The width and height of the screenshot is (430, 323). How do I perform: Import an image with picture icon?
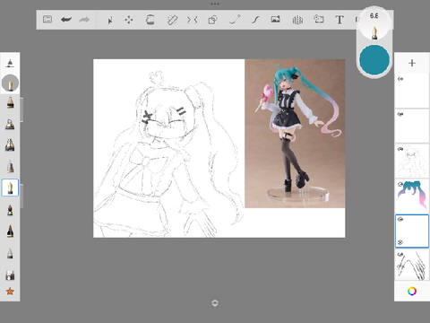[x=276, y=20]
